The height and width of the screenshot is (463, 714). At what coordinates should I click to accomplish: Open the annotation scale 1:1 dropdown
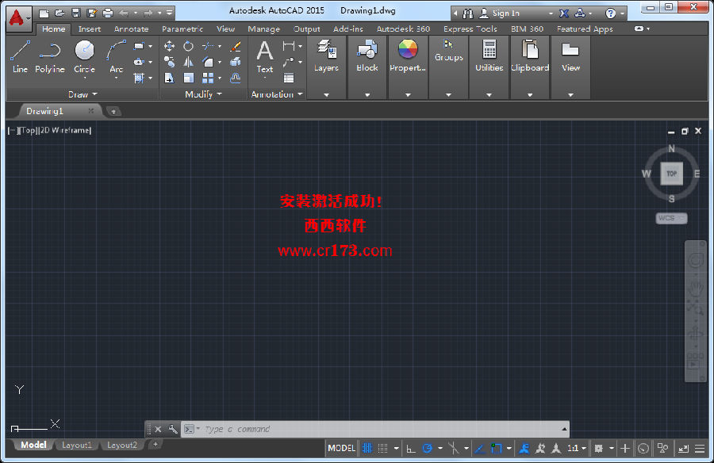click(577, 449)
